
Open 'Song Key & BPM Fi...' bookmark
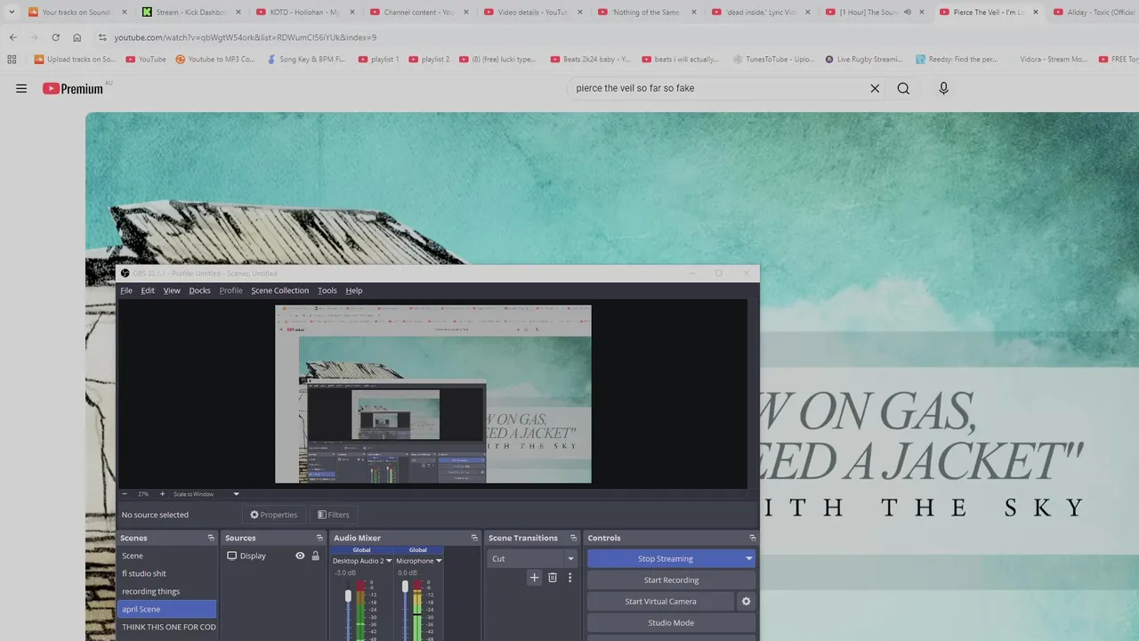point(308,59)
